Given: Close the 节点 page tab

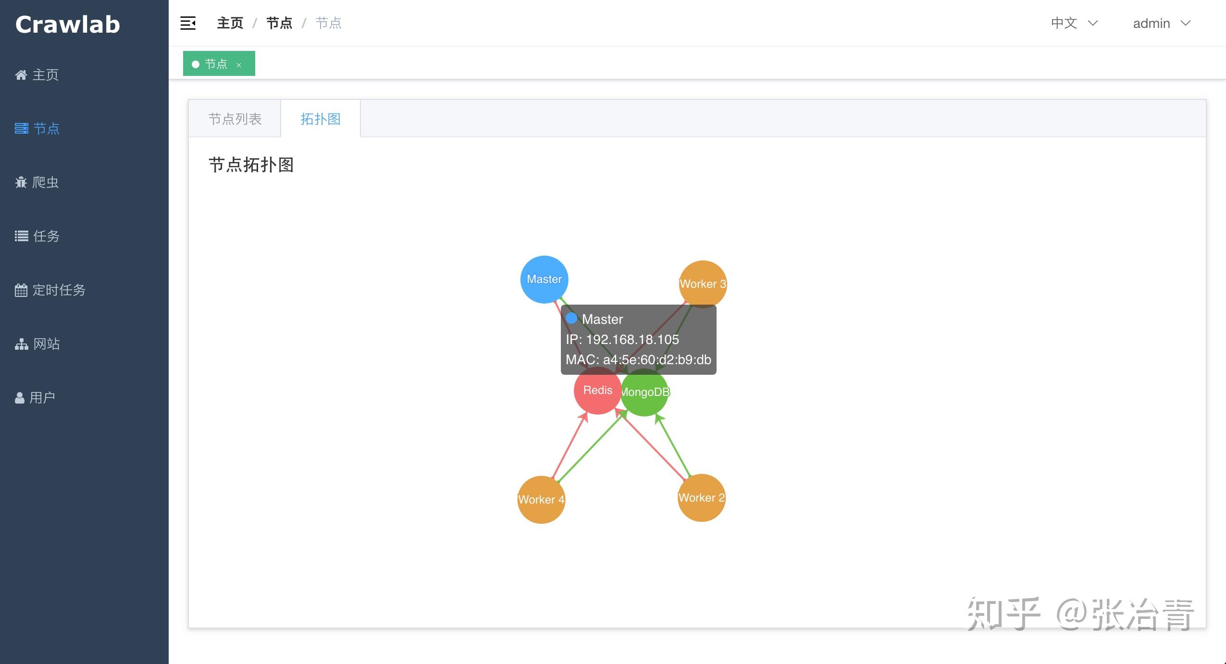Looking at the screenshot, I should [238, 64].
